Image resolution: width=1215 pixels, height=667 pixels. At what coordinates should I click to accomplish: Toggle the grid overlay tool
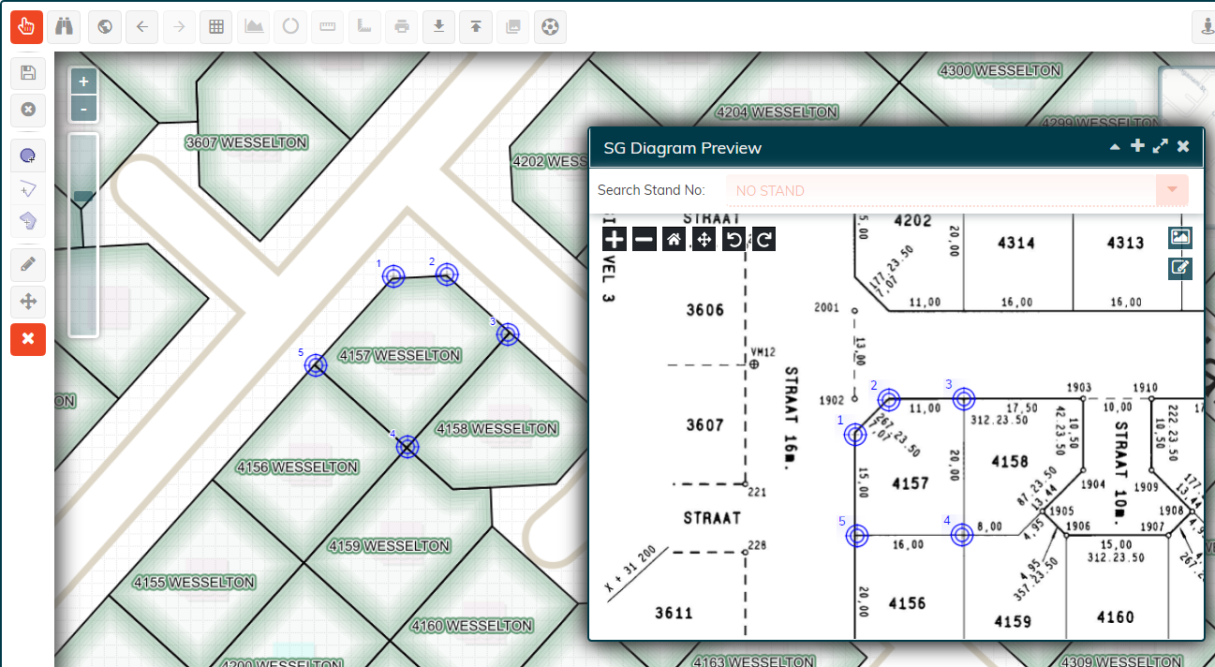(215, 27)
